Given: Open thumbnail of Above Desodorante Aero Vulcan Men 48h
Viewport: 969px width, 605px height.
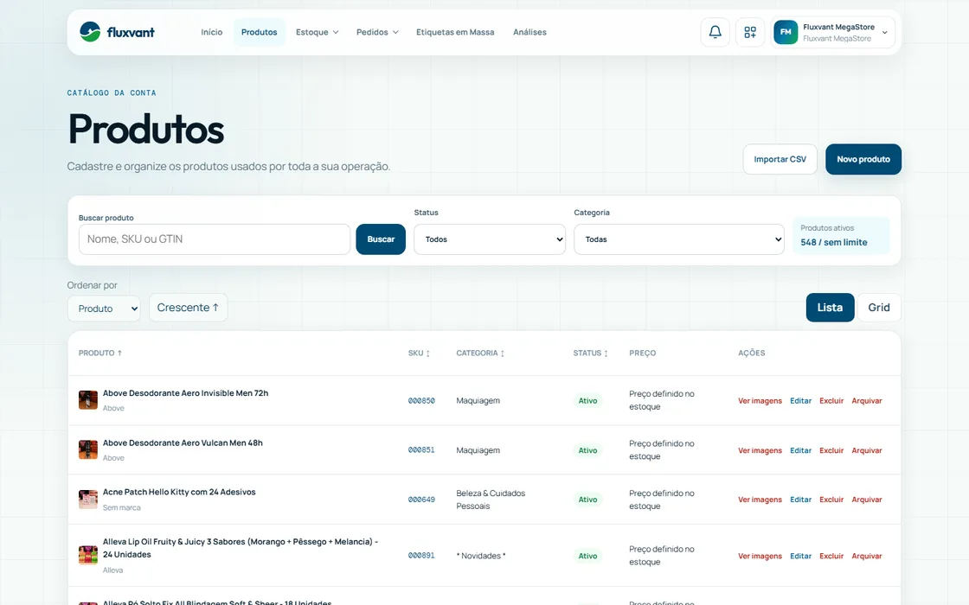Looking at the screenshot, I should [87, 449].
